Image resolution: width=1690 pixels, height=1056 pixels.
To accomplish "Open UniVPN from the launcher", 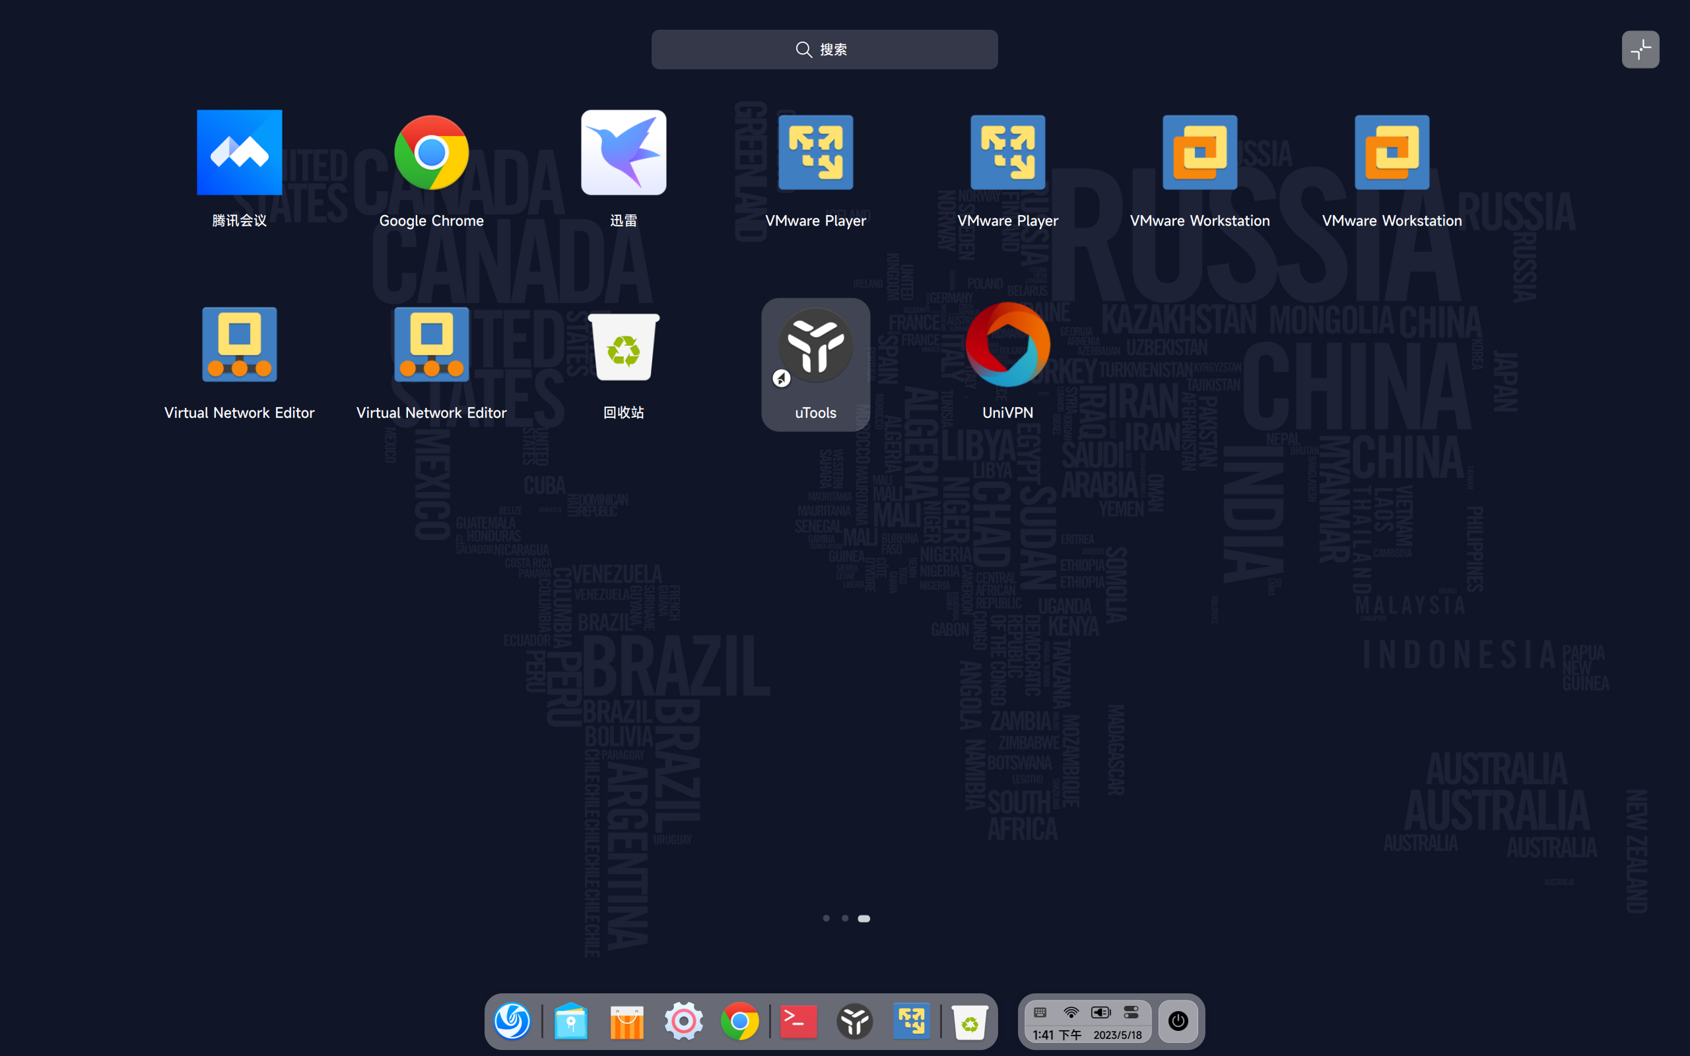I will coord(1007,345).
